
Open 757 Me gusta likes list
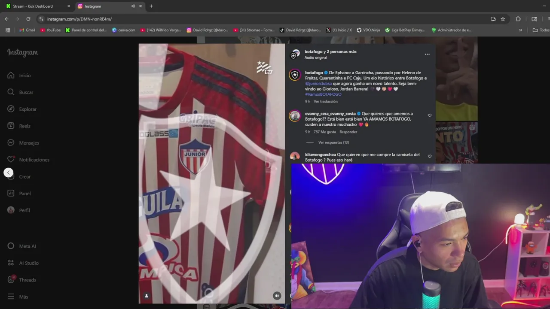coord(325,132)
